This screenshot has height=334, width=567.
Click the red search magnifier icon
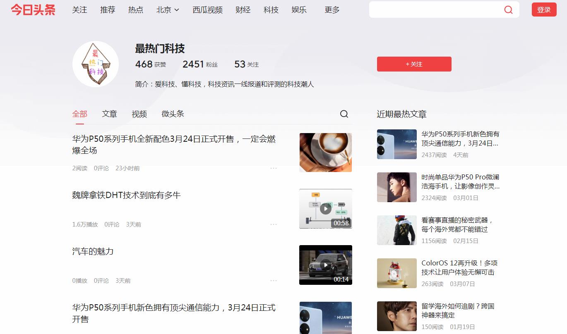point(508,10)
